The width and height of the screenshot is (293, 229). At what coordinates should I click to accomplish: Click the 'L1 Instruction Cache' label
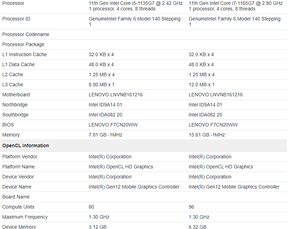(25, 55)
